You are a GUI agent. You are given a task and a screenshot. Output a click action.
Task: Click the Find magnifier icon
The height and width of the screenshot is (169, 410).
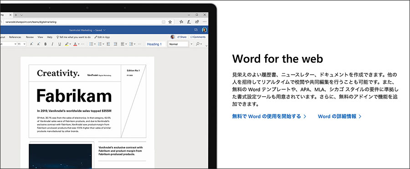pyautogui.click(x=198, y=44)
